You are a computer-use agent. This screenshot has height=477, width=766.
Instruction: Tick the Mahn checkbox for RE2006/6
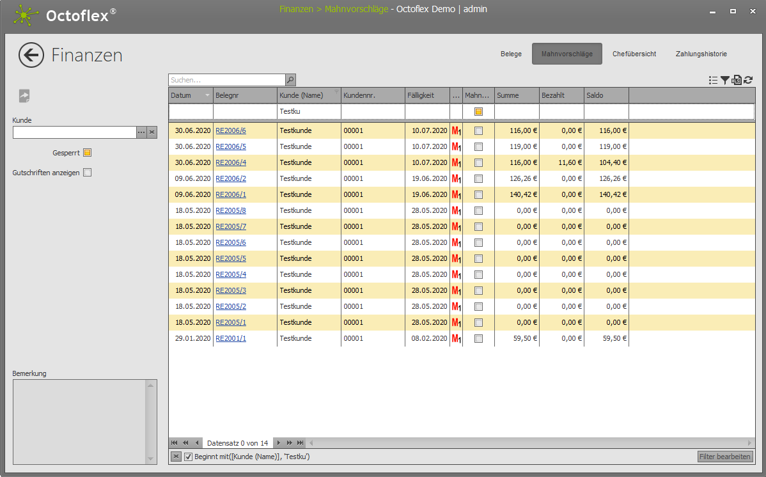(x=478, y=130)
